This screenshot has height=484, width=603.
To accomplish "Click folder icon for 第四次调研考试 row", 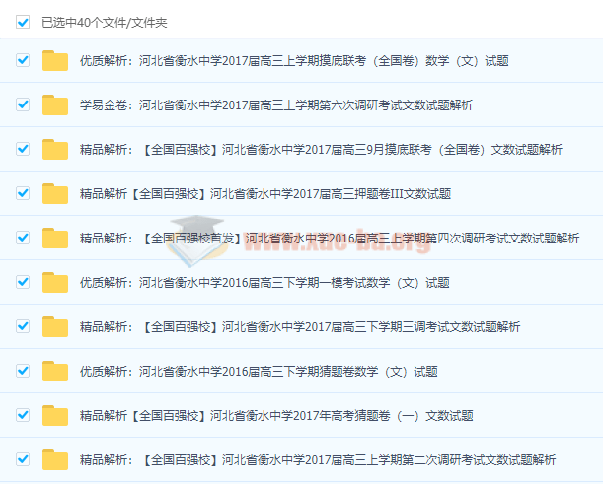I will tap(55, 238).
